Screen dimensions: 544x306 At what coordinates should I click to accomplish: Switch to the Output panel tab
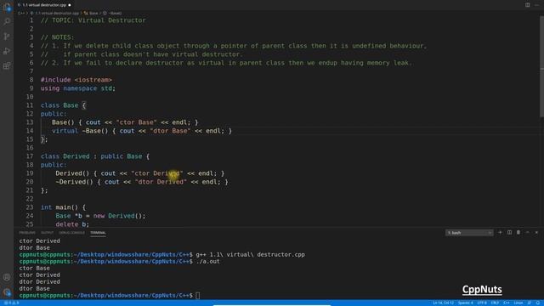click(48, 232)
